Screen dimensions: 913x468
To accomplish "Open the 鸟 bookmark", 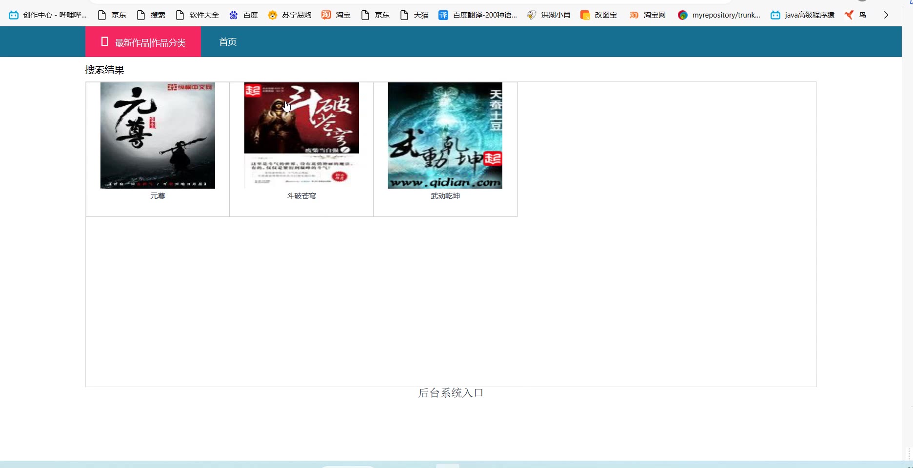I will [856, 15].
